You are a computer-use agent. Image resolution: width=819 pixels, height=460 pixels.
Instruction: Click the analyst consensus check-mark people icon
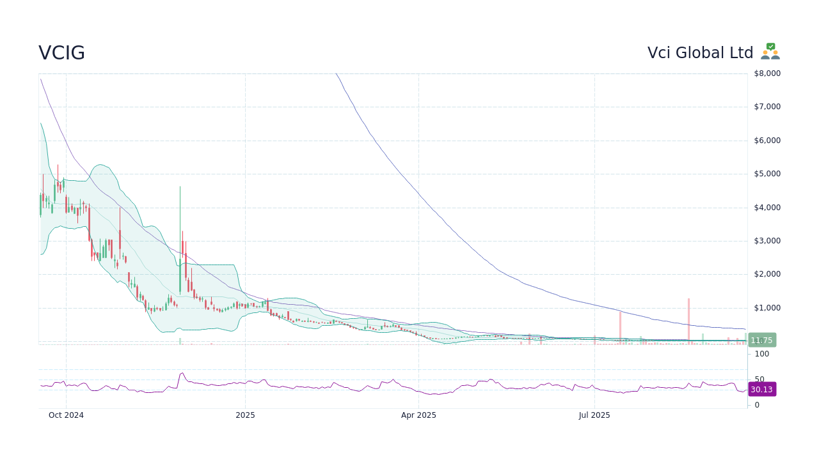coord(770,52)
